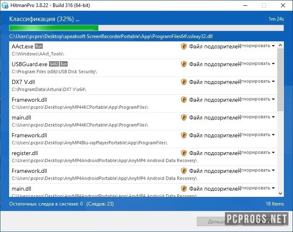Click the Дальше button
The height and width of the screenshot is (232, 293).
point(217,222)
